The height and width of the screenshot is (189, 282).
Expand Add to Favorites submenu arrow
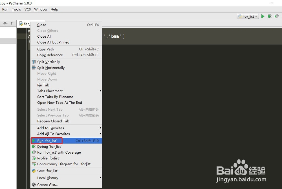pyautogui.click(x=100, y=128)
